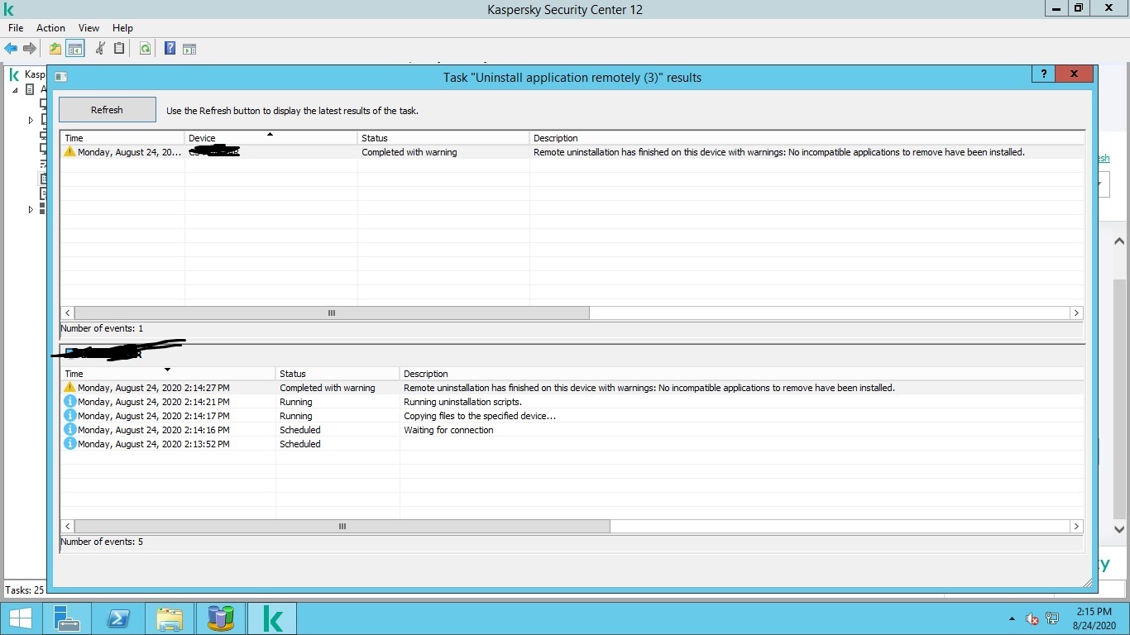Open the View menu
Viewport: 1130px width, 635px height.
point(89,28)
